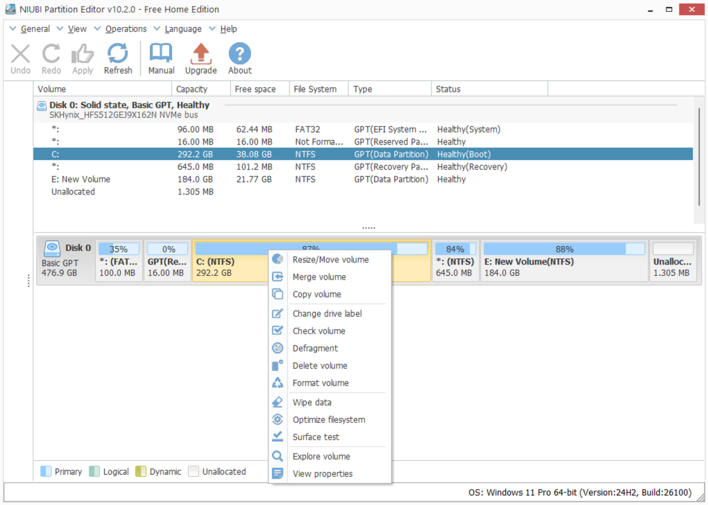
Task: Click the E: New Volume usage bar showing 88%
Action: click(x=564, y=249)
